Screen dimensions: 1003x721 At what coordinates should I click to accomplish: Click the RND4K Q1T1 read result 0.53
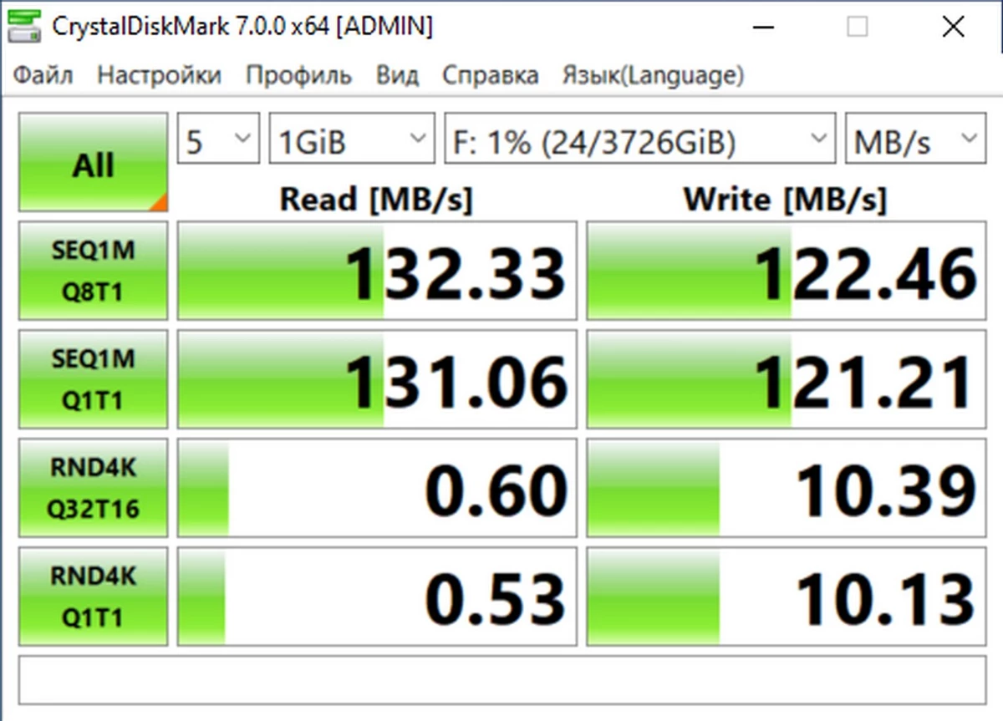tap(377, 597)
